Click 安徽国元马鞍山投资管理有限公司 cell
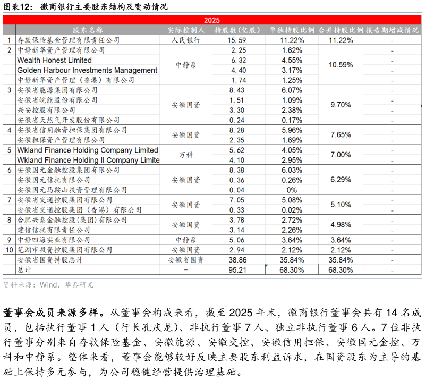 click(72, 190)
